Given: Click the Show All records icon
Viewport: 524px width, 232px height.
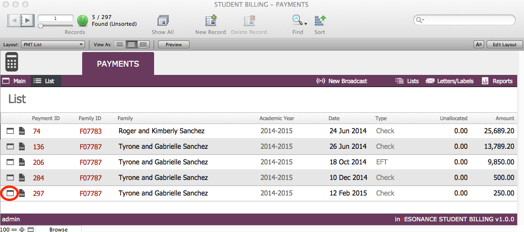Looking at the screenshot, I should tap(162, 21).
